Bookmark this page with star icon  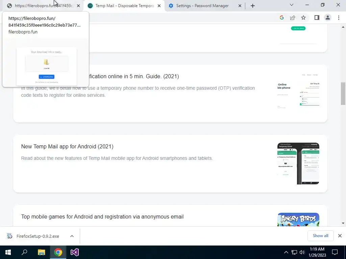(x=303, y=18)
